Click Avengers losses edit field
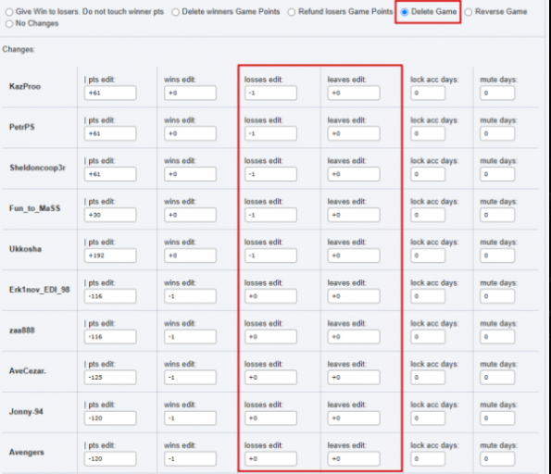The height and width of the screenshot is (474, 551). coord(270,458)
